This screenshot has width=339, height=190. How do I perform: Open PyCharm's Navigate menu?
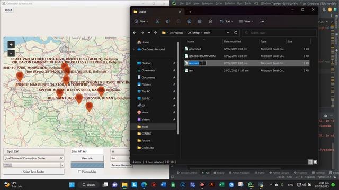pyautogui.click(x=207, y=3)
